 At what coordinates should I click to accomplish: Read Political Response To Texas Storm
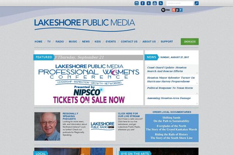(x=170, y=88)
